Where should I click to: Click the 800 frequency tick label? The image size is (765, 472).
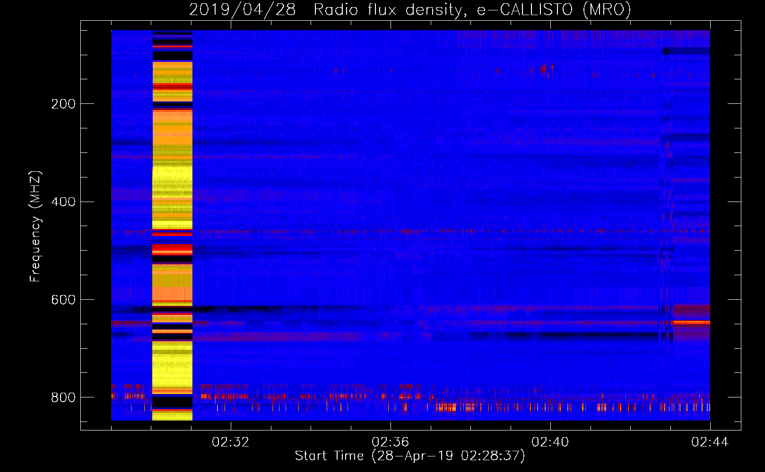point(63,397)
